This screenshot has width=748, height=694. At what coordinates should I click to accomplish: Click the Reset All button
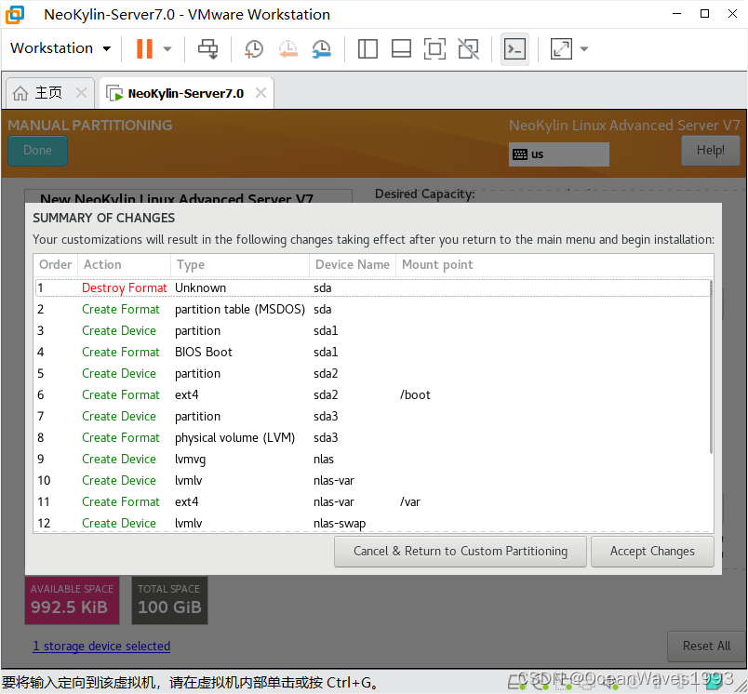(x=706, y=646)
